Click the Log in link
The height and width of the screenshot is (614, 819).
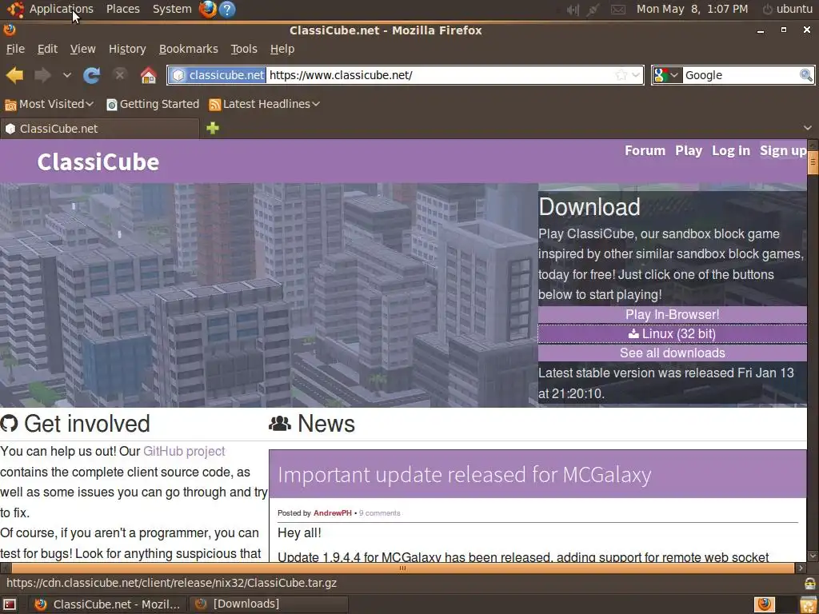[x=731, y=150]
